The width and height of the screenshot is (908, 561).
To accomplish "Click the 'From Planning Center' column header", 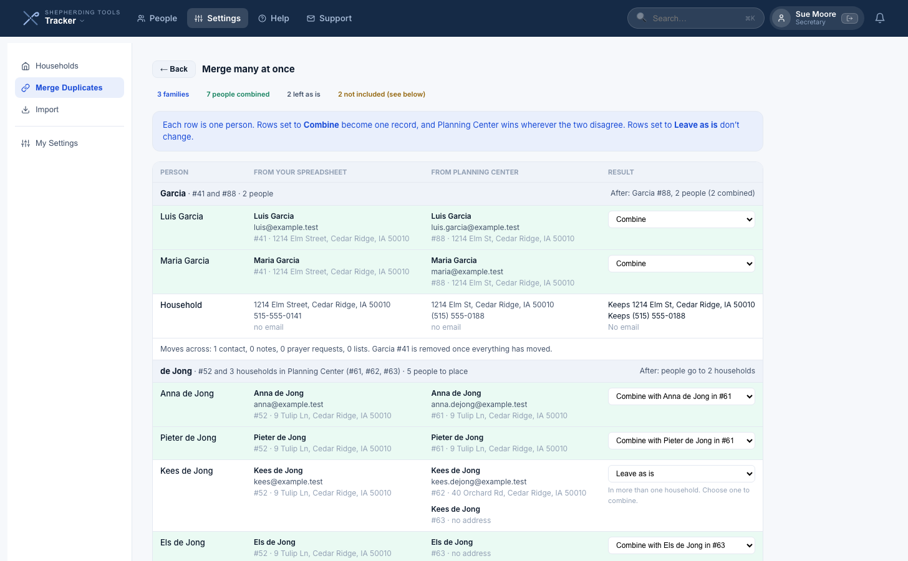I will 475,172.
